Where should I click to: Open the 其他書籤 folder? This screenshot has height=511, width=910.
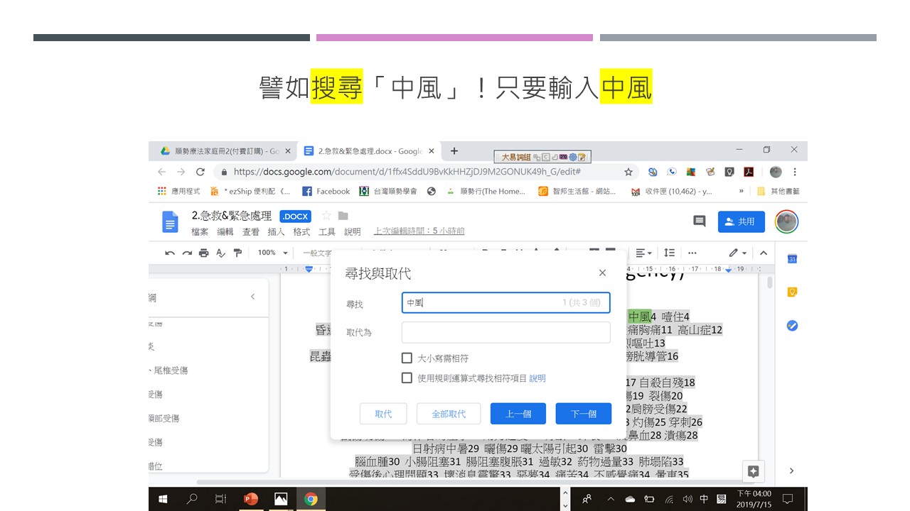(778, 191)
